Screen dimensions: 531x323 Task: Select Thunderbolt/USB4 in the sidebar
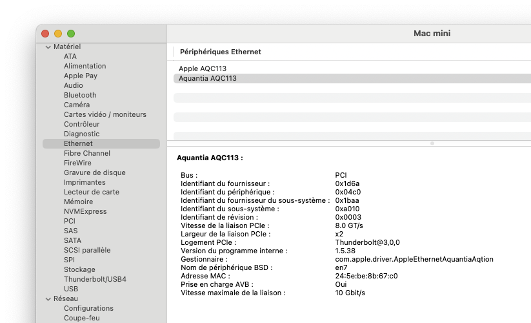(95, 279)
